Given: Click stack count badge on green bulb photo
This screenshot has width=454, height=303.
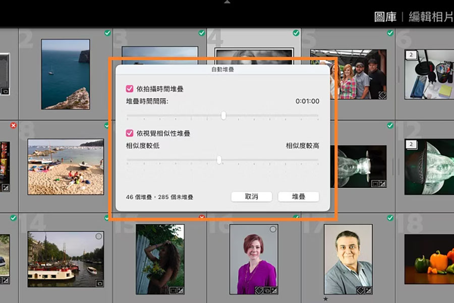Looking at the screenshot, I should tap(411, 145).
